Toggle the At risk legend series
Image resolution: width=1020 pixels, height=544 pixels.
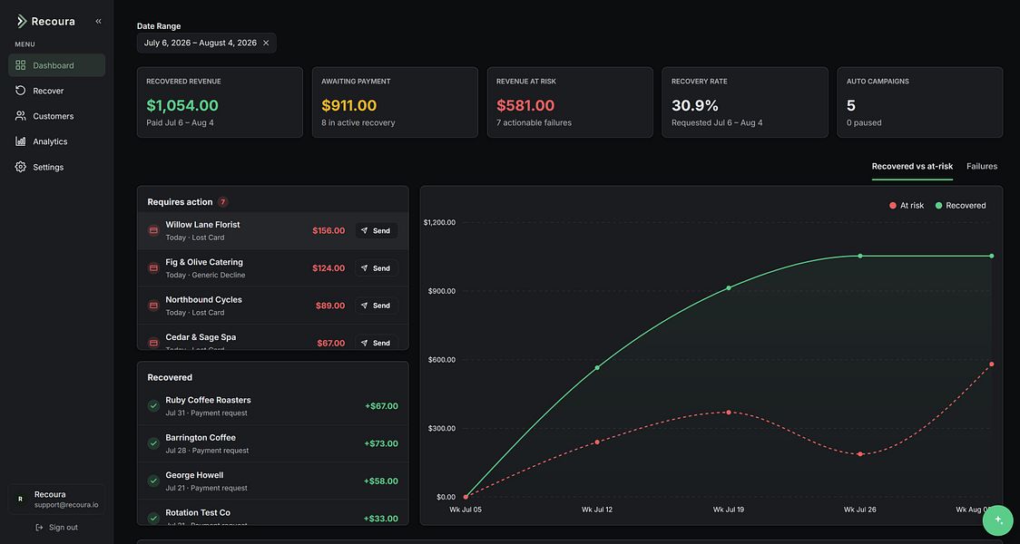[907, 206]
